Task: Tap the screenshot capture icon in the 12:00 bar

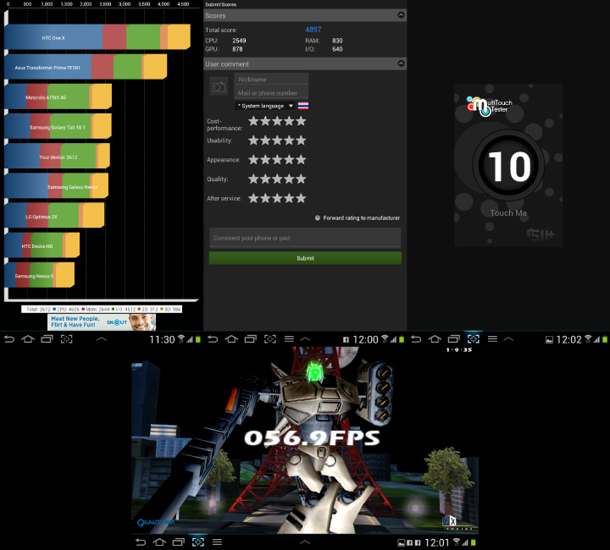Action: click(270, 339)
